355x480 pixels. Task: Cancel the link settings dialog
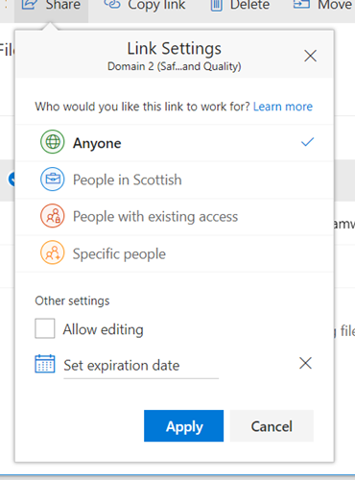tap(272, 426)
